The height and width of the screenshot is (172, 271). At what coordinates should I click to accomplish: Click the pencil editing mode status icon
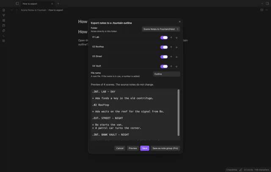(241, 170)
